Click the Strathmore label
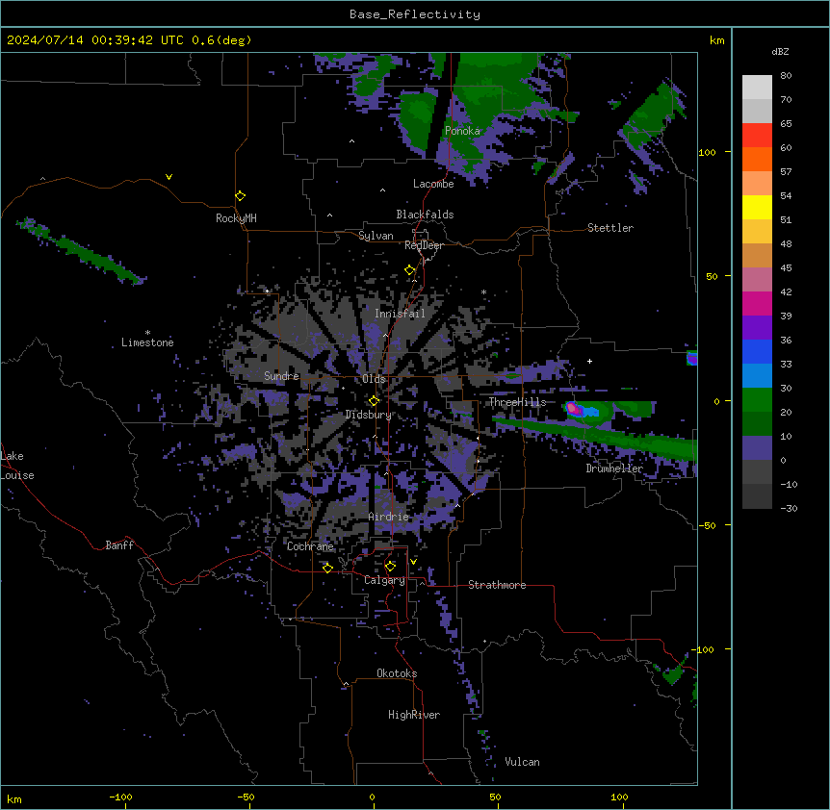 click(x=497, y=585)
